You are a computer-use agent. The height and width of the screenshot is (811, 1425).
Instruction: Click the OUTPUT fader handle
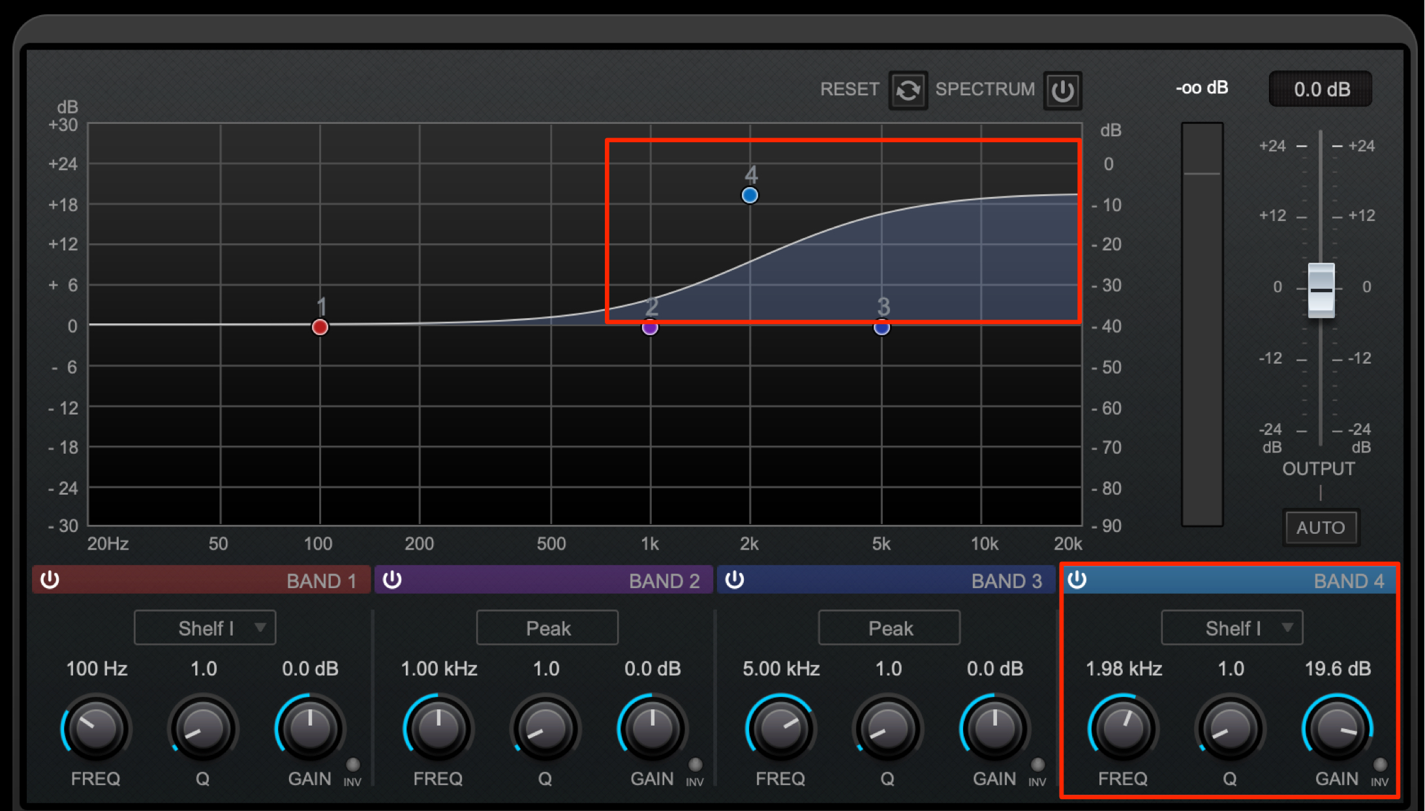pos(1321,290)
